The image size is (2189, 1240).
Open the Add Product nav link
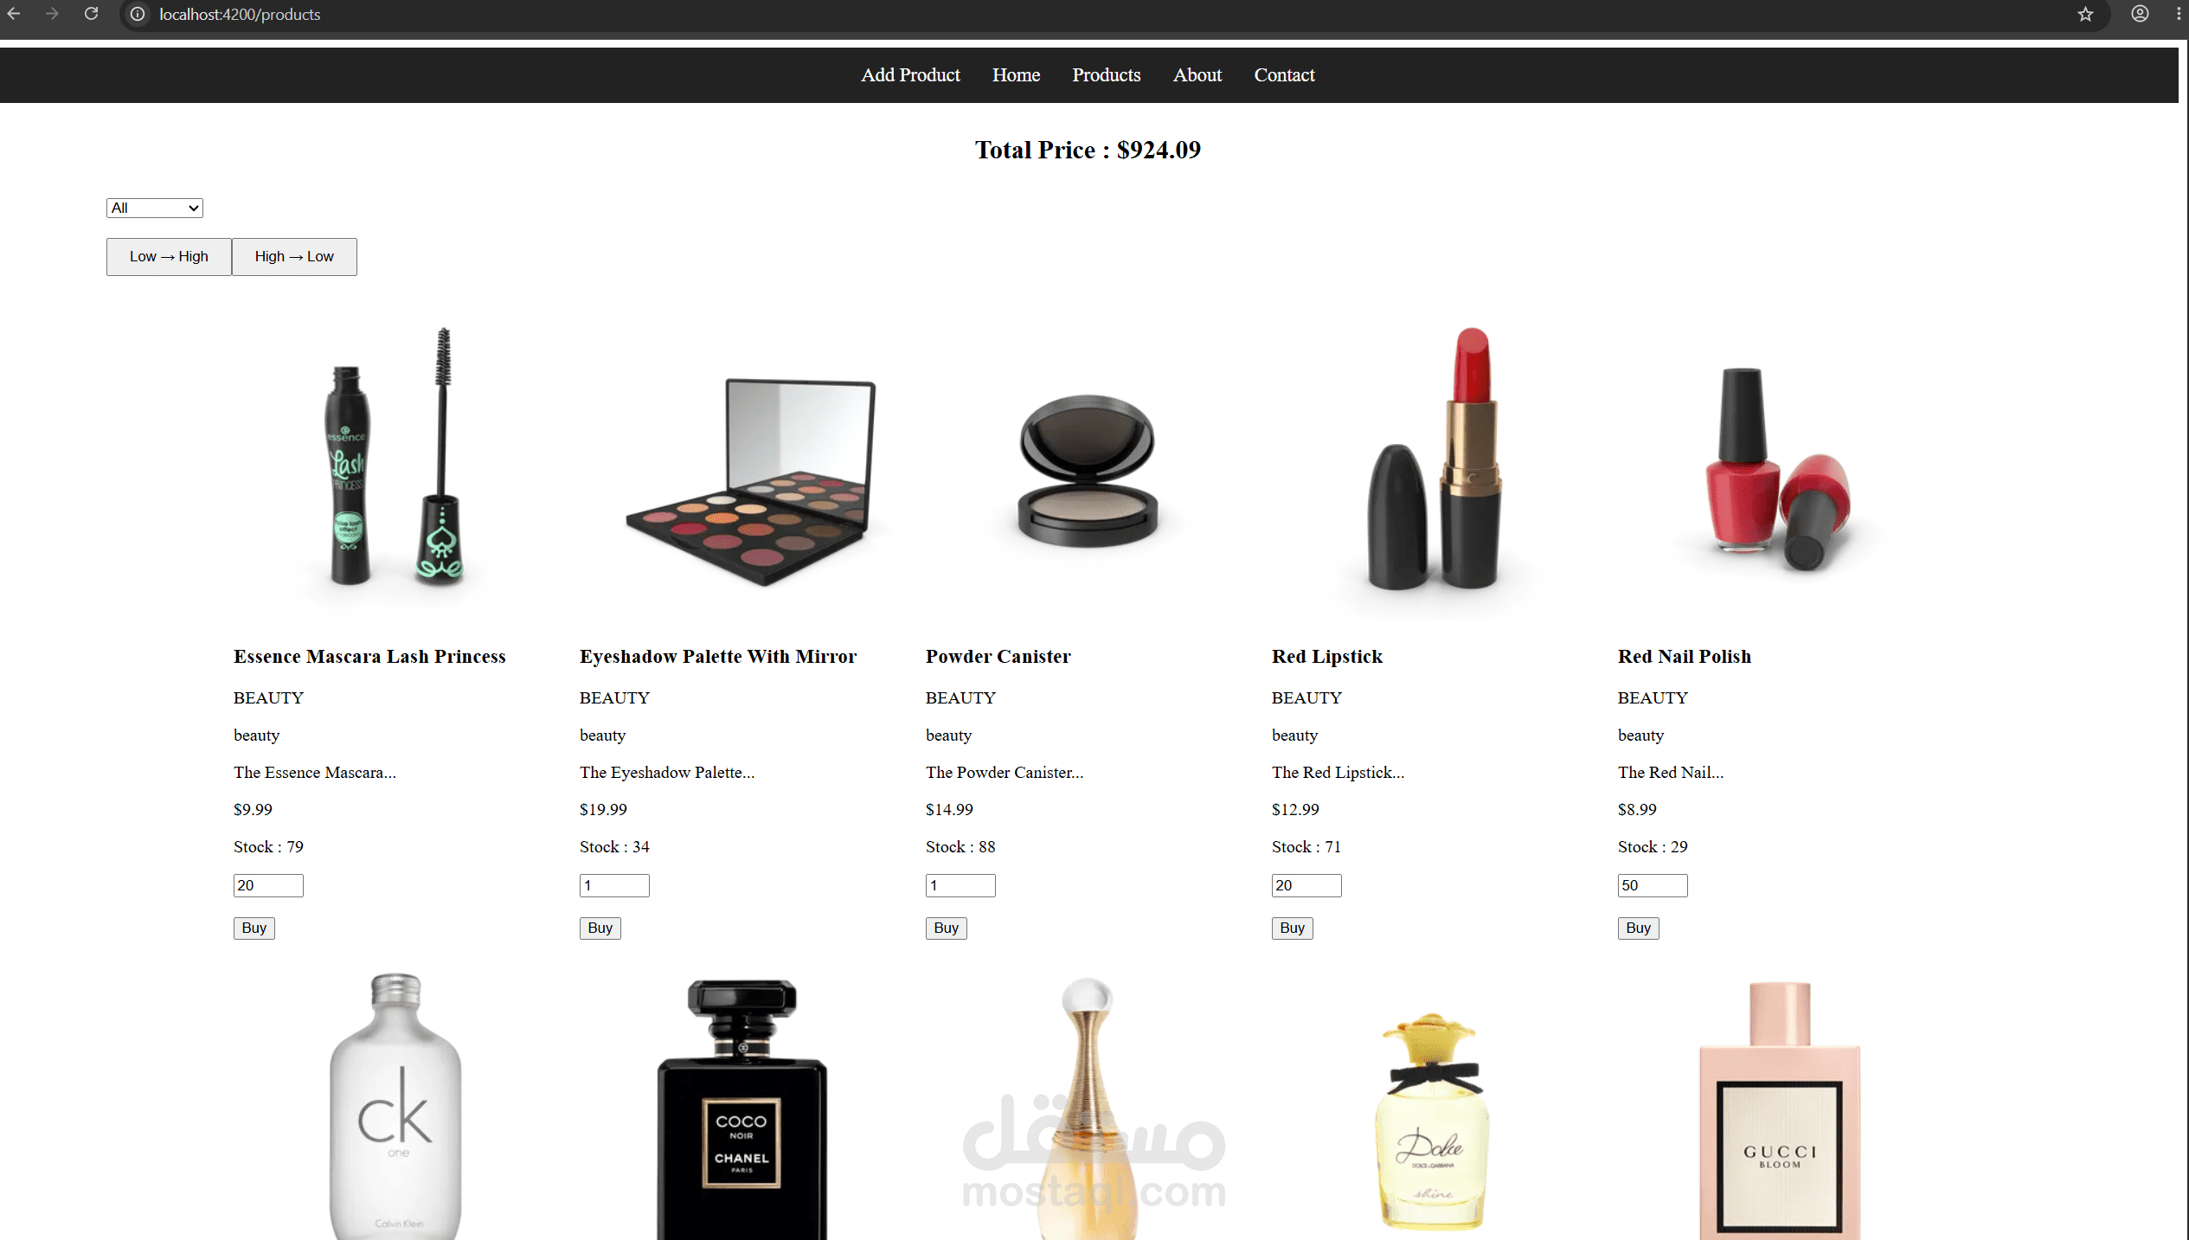click(x=910, y=75)
